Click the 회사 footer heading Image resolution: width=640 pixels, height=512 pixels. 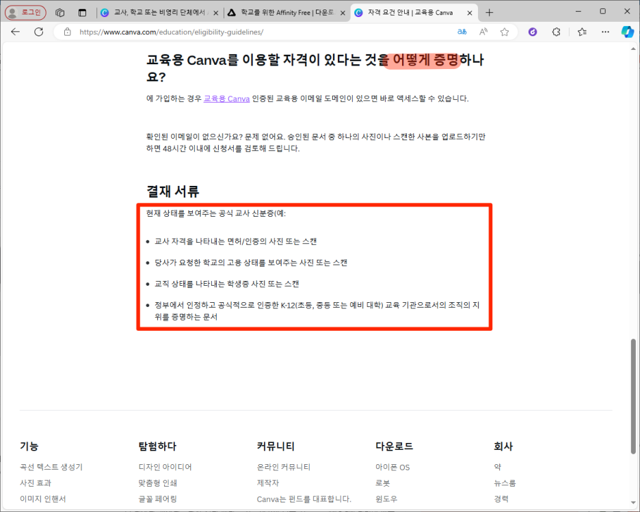[503, 446]
